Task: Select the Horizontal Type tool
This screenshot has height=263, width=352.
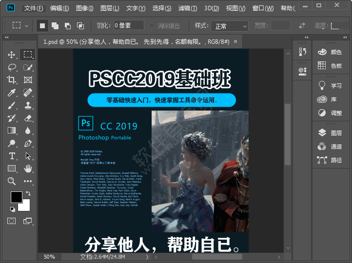Action: [x=11, y=156]
